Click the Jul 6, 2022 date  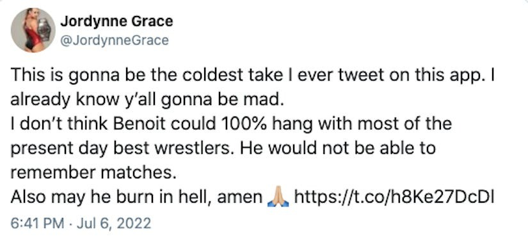pos(113,223)
